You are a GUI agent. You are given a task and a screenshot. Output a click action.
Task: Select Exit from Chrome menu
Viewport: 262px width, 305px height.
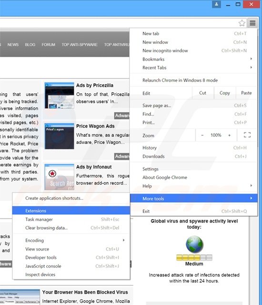pos(193,211)
